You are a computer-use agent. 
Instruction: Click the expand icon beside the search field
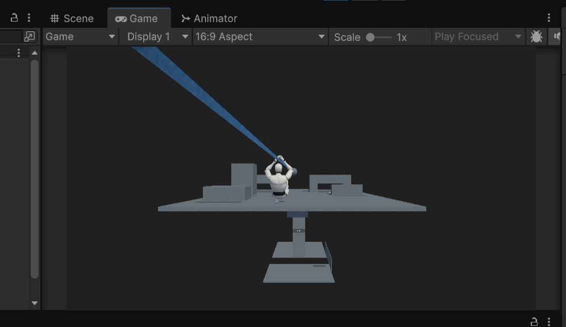pyautogui.click(x=30, y=37)
